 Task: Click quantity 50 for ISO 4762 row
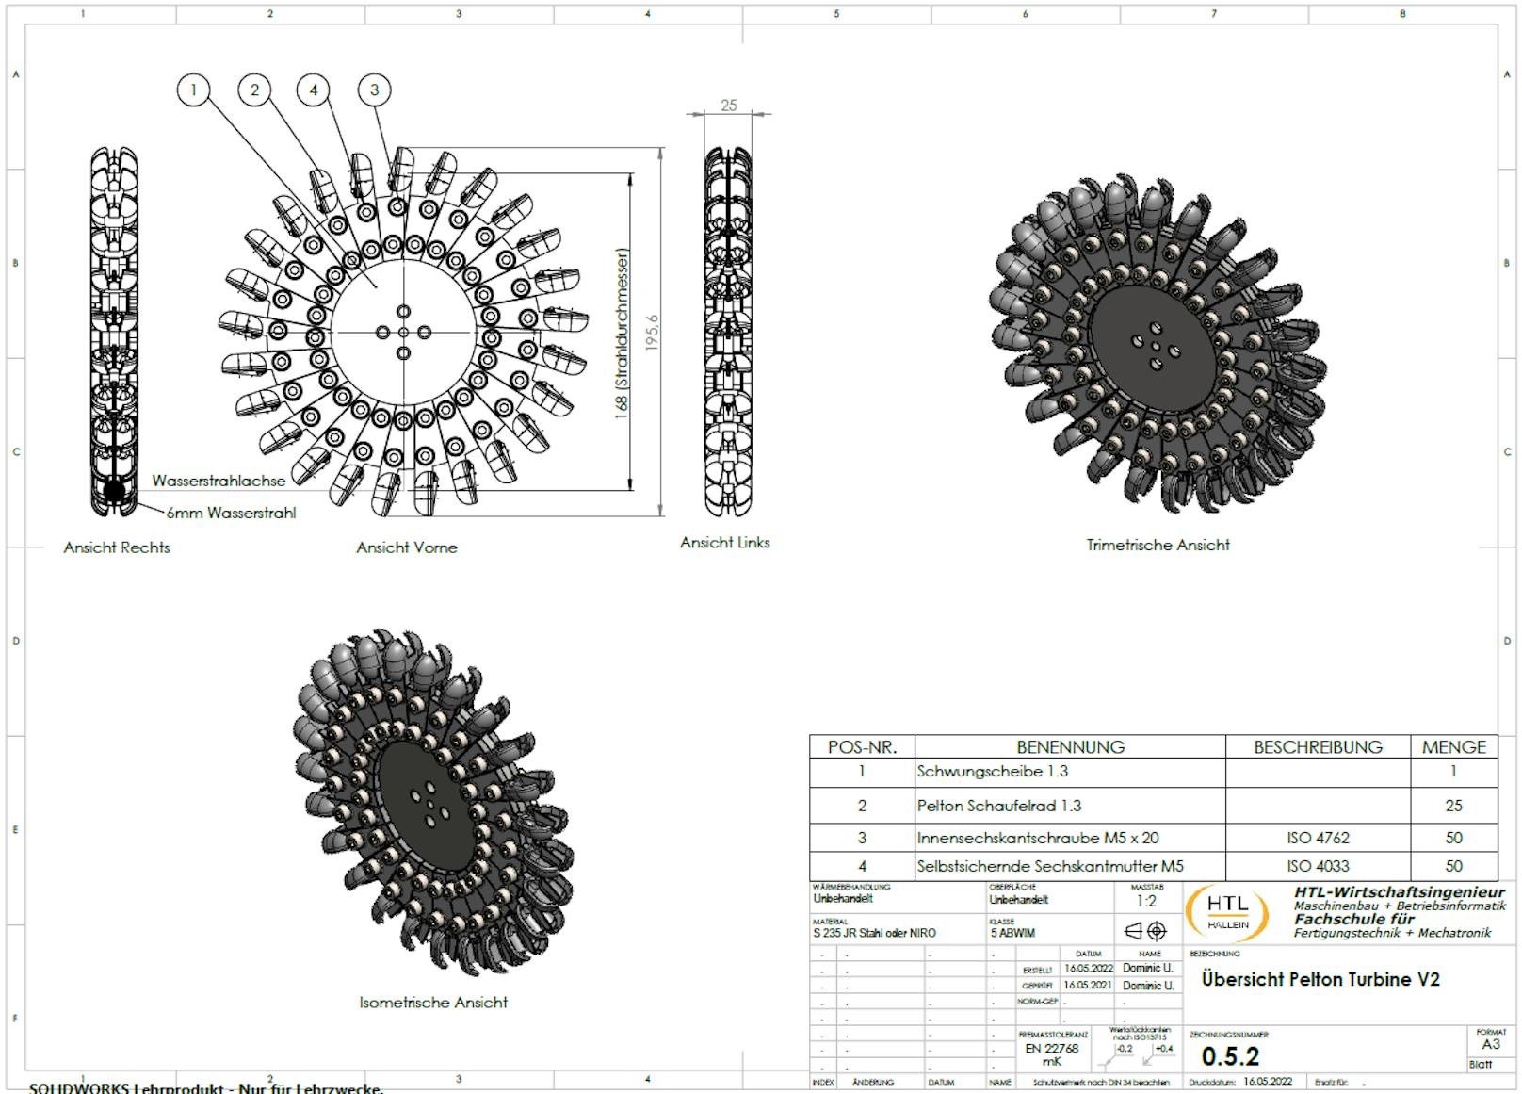[x=1454, y=838]
